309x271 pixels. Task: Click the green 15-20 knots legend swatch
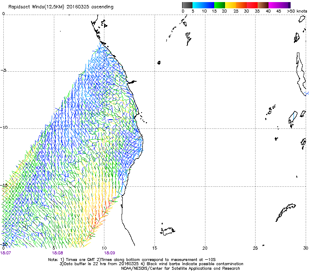220,5
